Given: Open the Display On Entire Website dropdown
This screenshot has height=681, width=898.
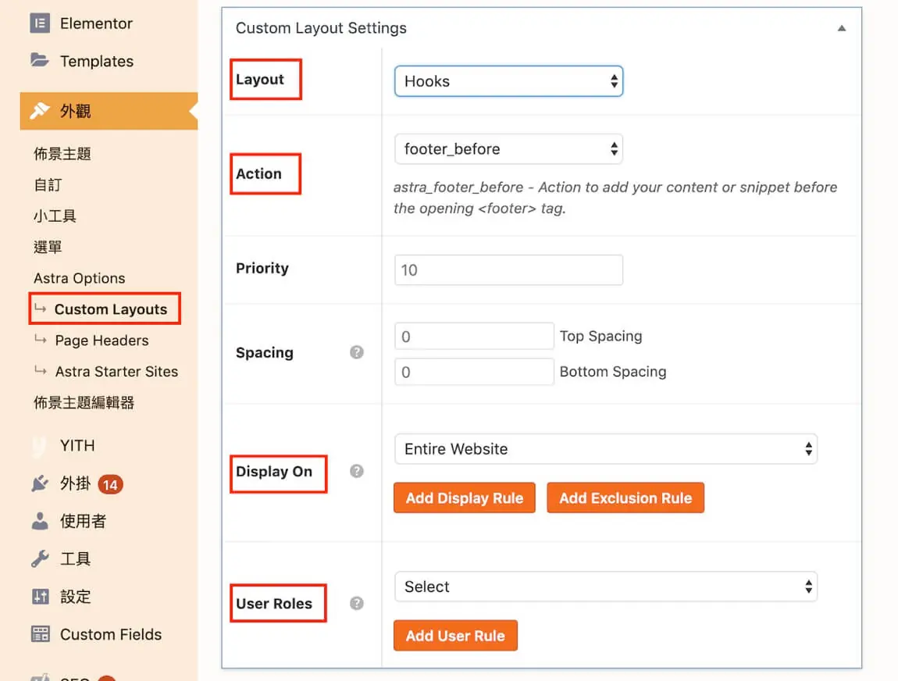Looking at the screenshot, I should point(605,449).
